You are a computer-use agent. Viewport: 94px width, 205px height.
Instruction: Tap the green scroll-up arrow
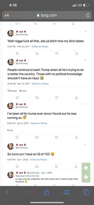pos(86,168)
